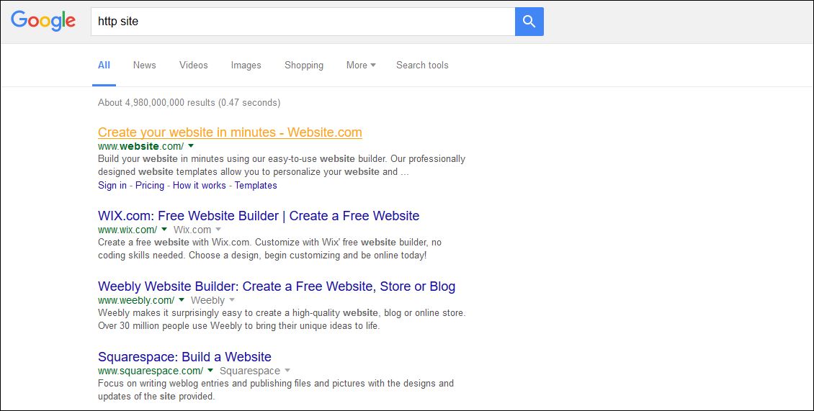Switch to the News tab
This screenshot has height=411, width=814.
[x=144, y=65]
